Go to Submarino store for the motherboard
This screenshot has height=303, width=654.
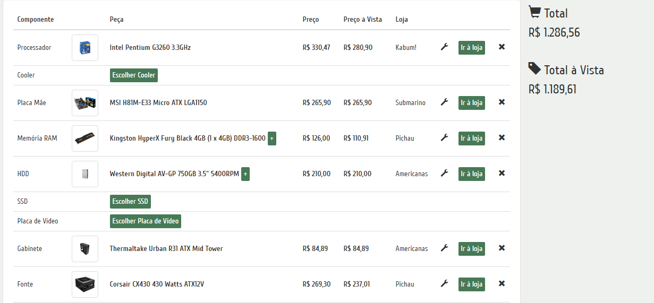click(x=472, y=103)
